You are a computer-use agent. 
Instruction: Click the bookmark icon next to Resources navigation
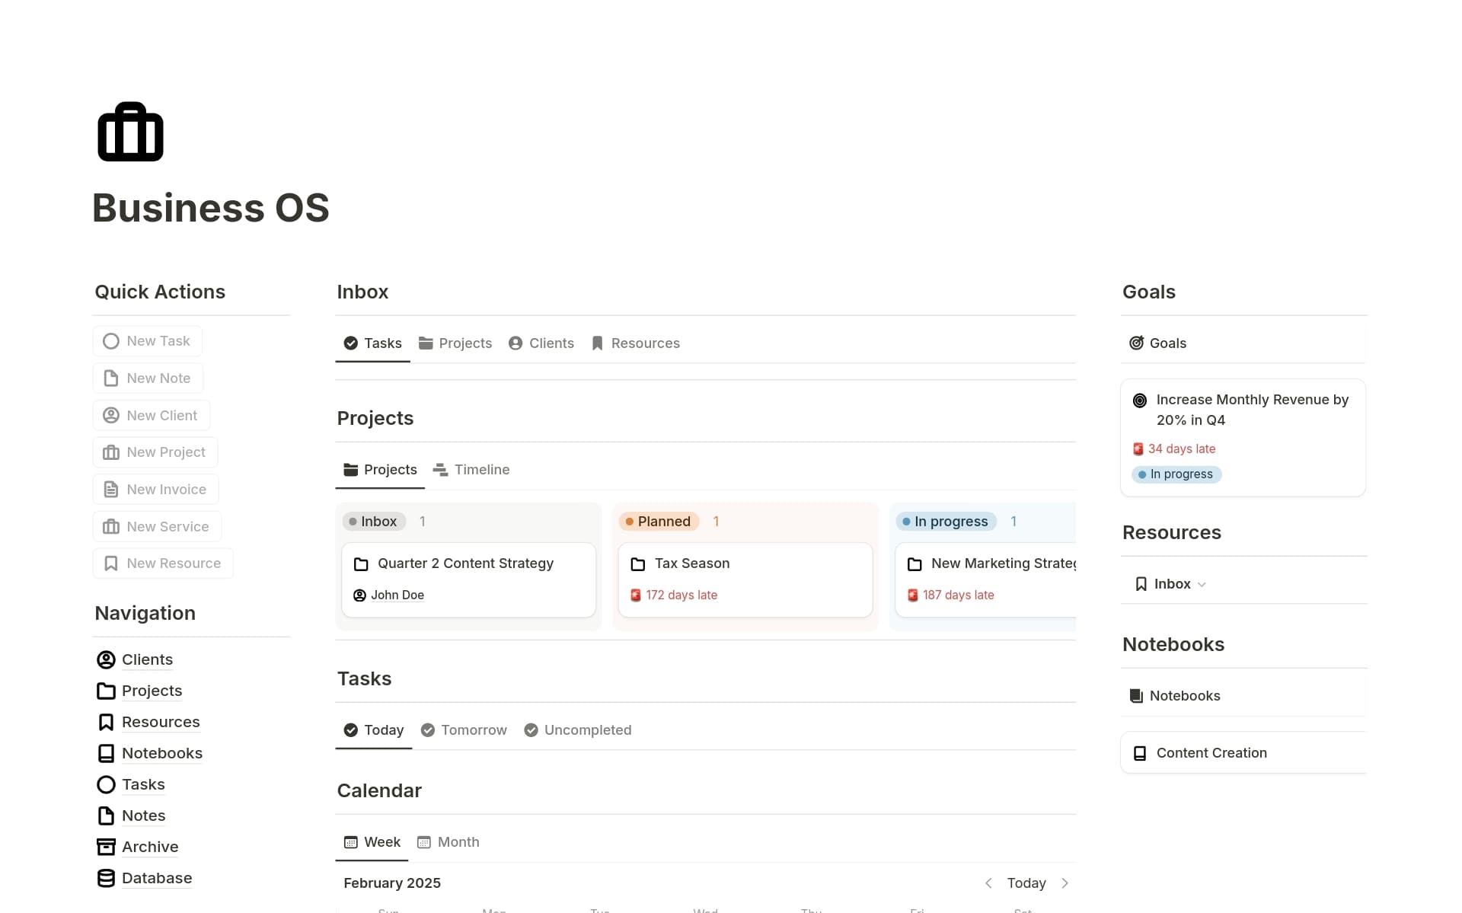(x=106, y=721)
